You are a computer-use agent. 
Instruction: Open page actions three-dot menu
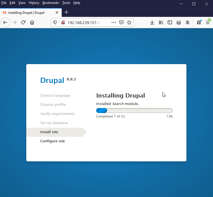click(114, 23)
